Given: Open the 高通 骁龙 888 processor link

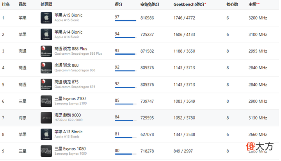Looking at the screenshot, I should tap(66, 65).
